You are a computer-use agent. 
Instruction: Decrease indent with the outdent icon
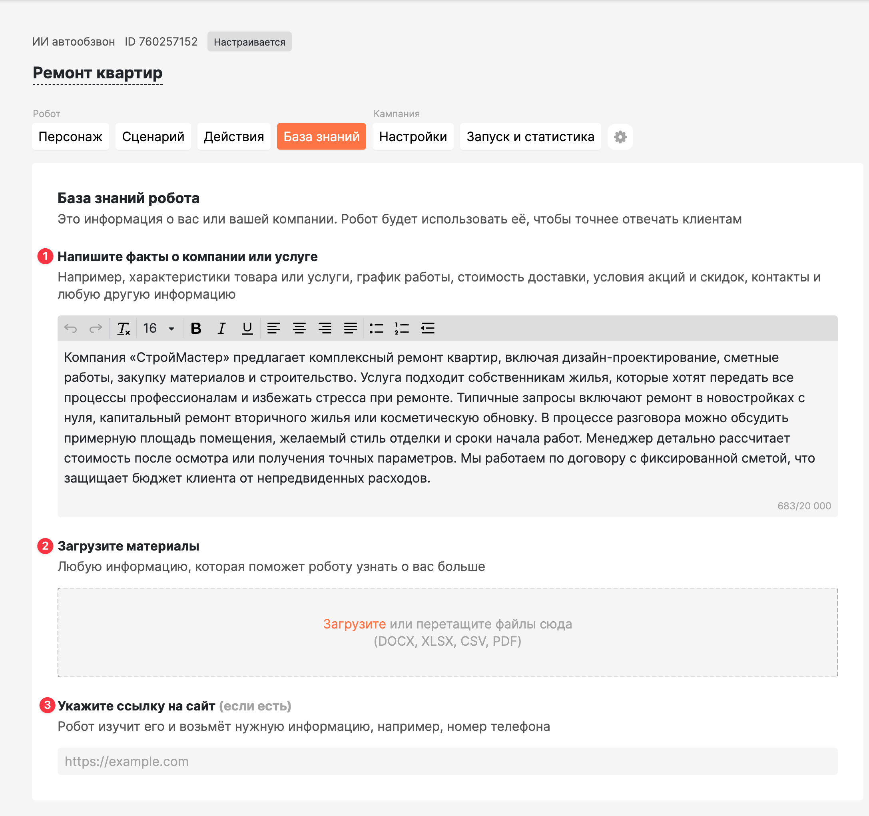pos(428,328)
